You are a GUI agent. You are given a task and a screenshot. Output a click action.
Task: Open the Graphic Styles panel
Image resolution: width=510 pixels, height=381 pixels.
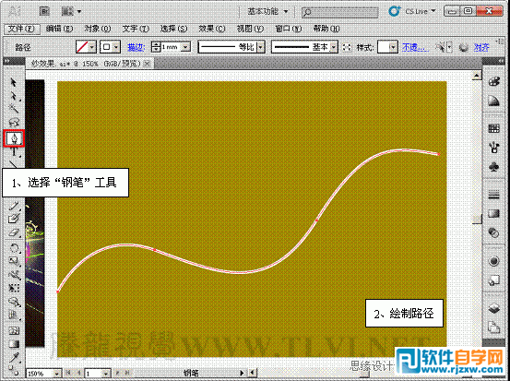click(x=493, y=280)
